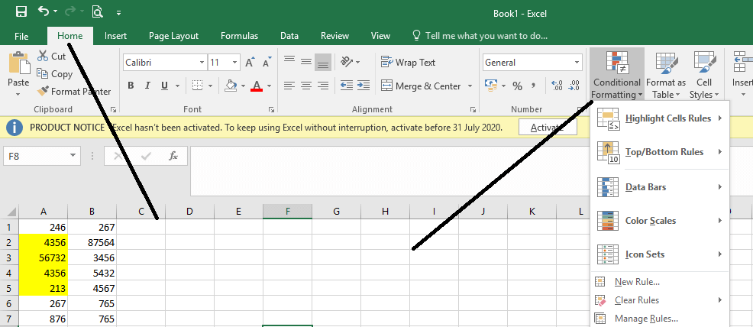Expand the General number format dropdown
This screenshot has width=753, height=327.
pyautogui.click(x=577, y=63)
